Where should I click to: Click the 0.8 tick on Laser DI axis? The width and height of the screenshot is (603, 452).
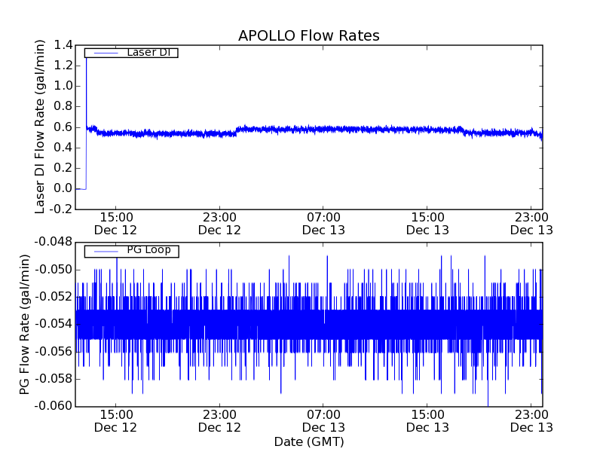coord(63,106)
